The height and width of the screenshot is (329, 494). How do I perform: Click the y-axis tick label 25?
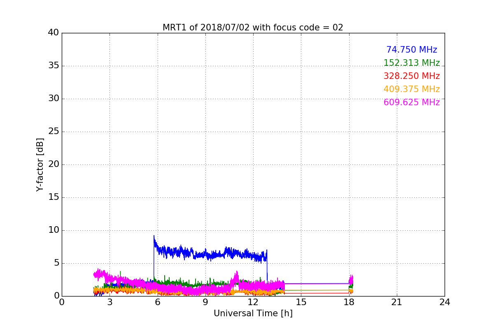(x=54, y=132)
